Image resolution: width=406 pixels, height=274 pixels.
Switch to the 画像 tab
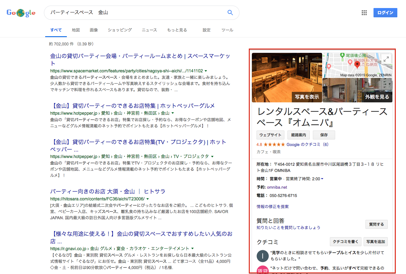[x=94, y=30]
